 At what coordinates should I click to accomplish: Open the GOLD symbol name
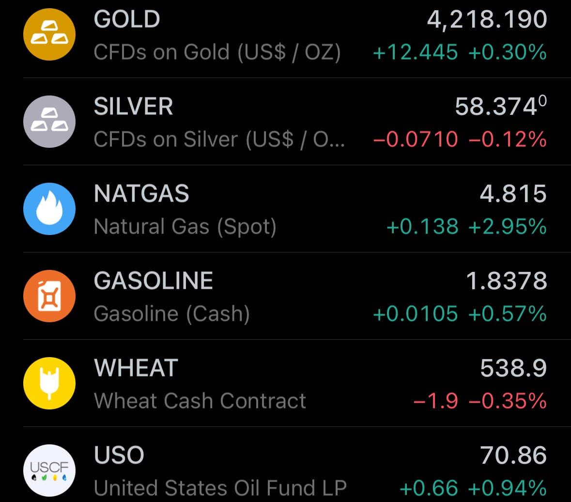pos(127,19)
